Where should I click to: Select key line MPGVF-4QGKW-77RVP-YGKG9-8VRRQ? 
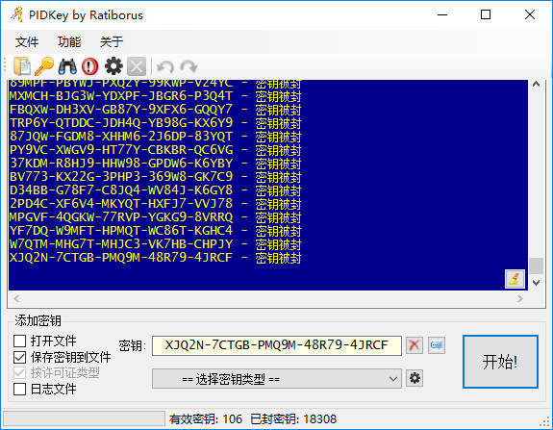point(155,217)
